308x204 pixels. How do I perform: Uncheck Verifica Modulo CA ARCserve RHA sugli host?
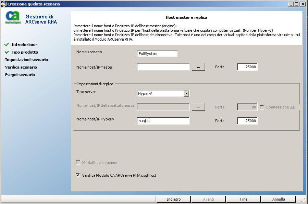pyautogui.click(x=78, y=175)
